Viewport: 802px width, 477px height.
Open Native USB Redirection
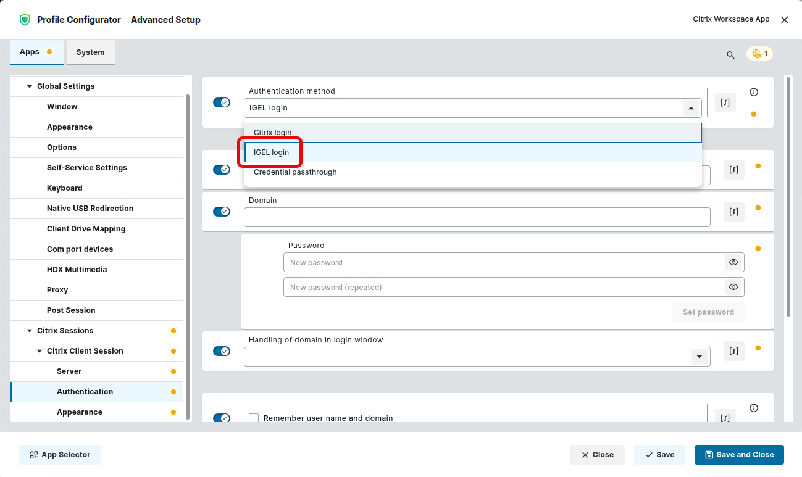(x=97, y=209)
